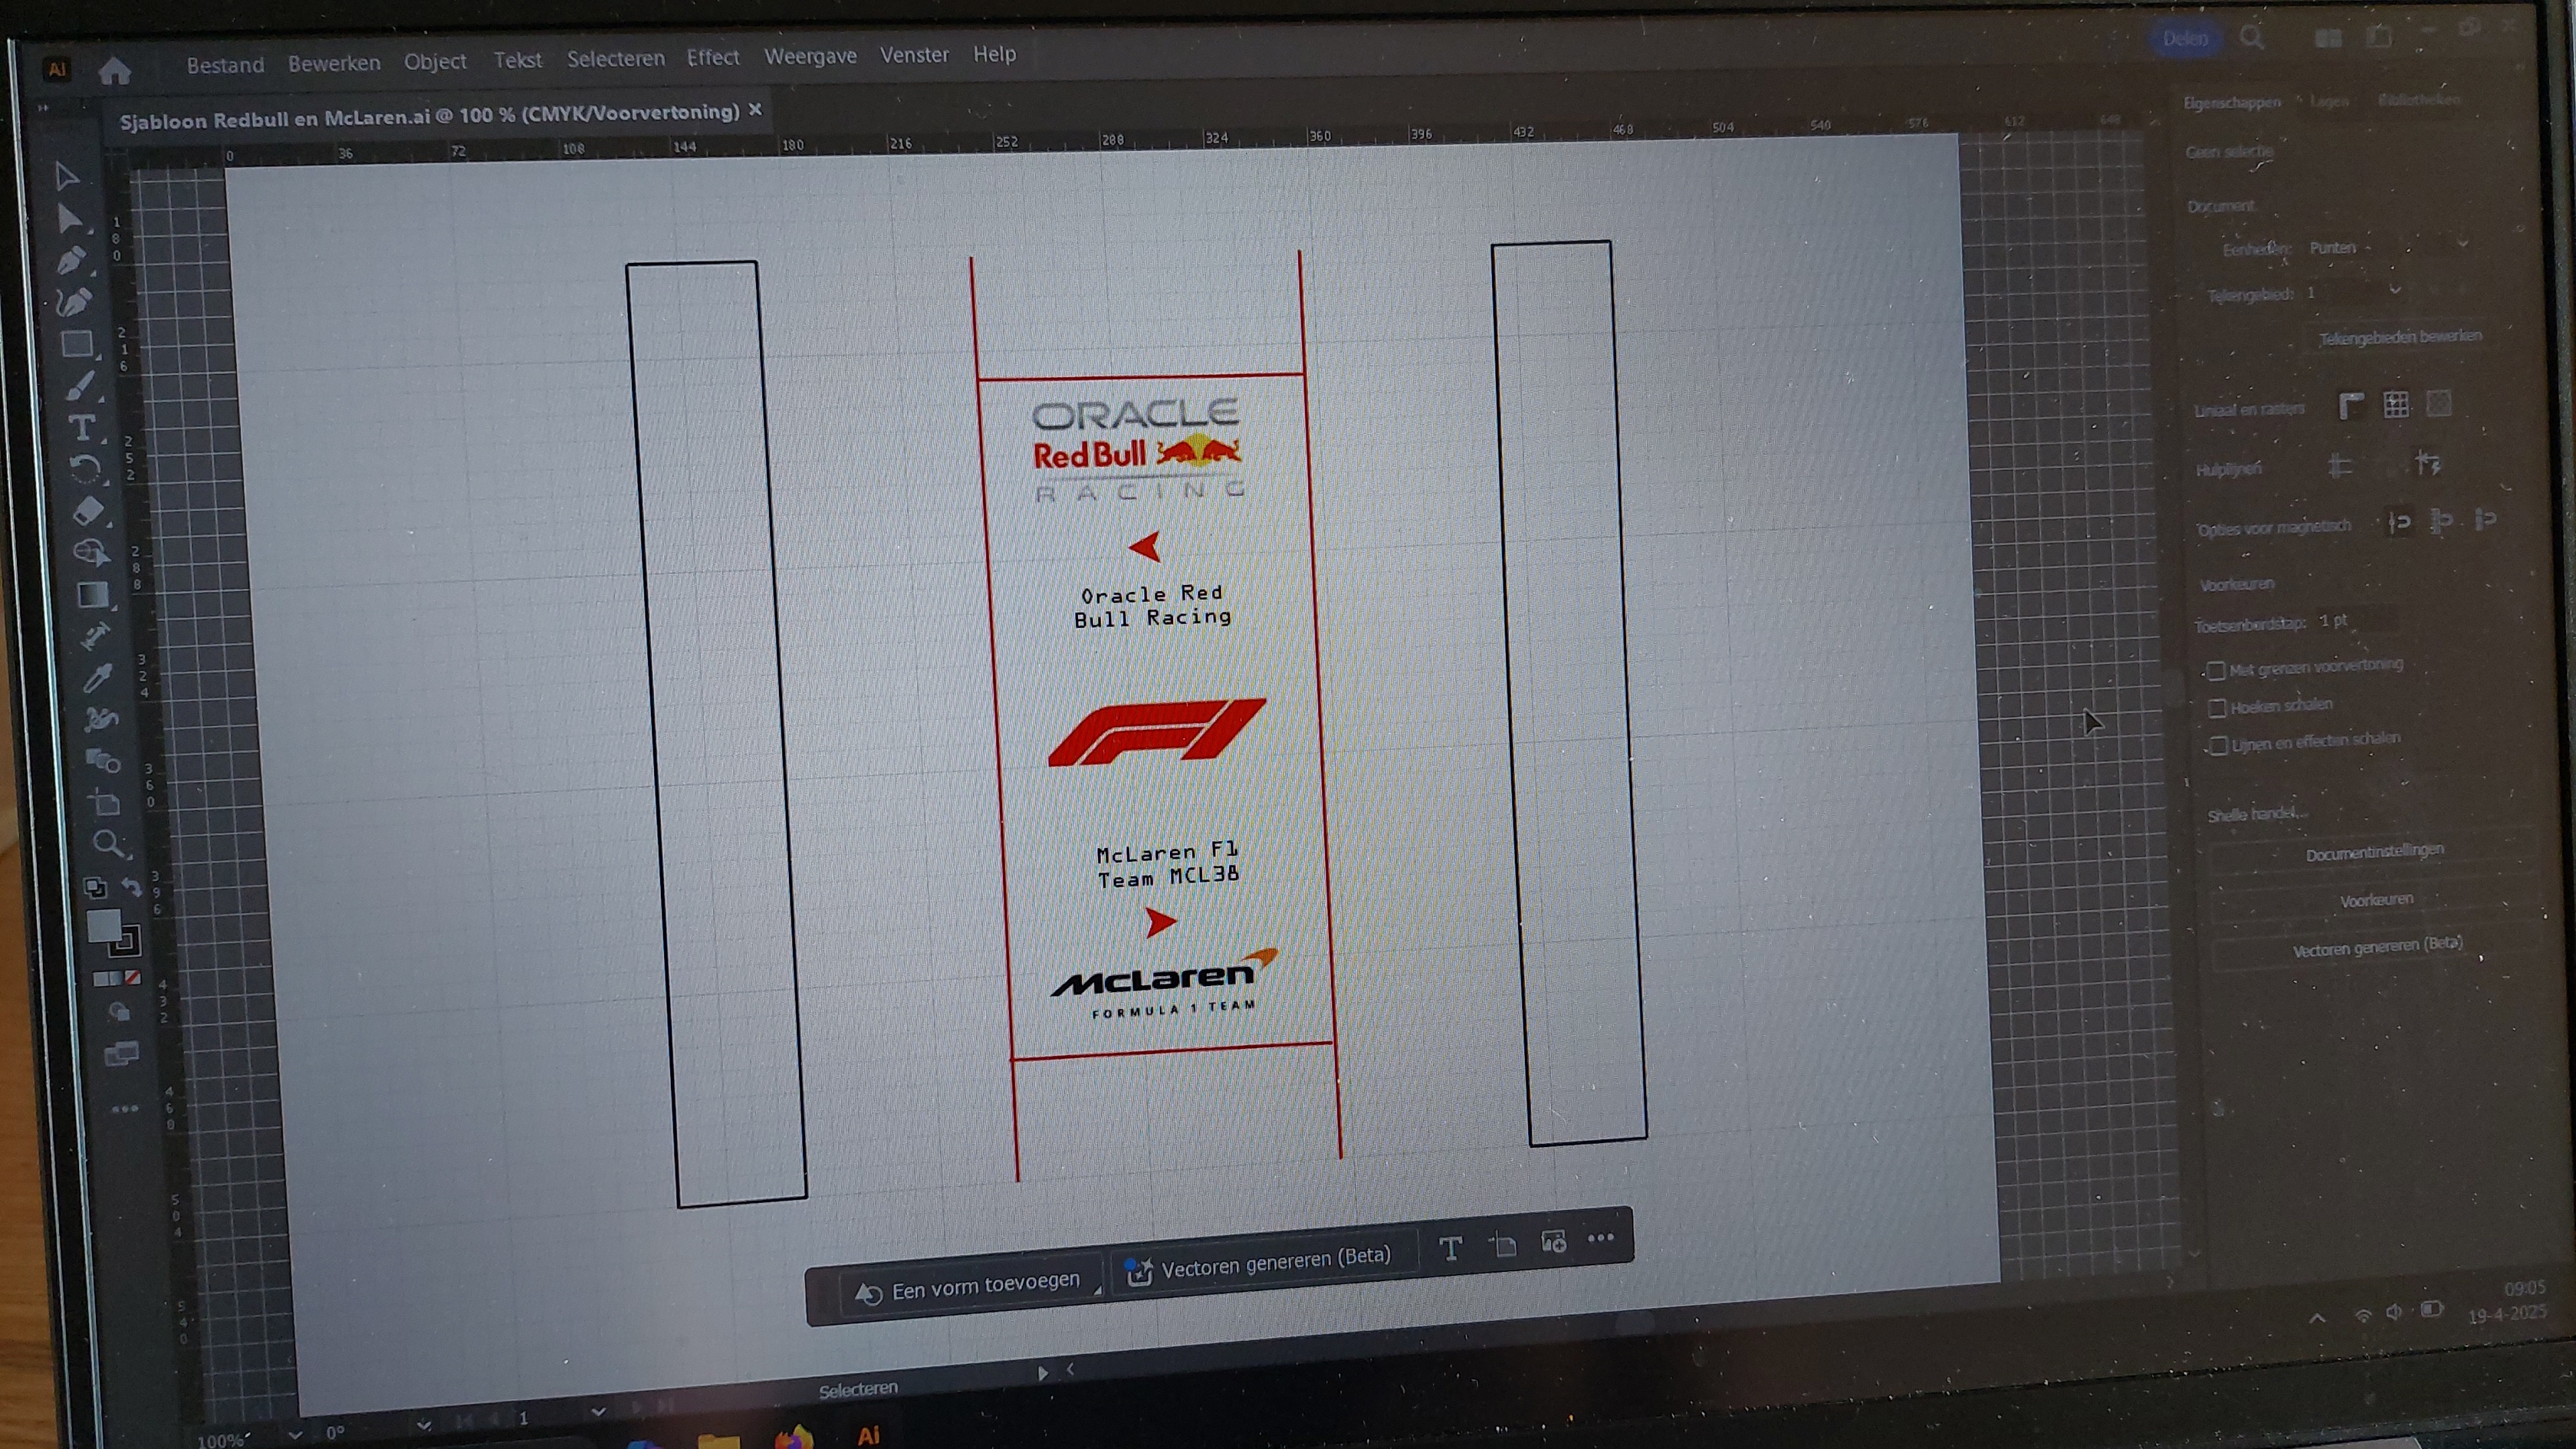Enable Met grenzen voorvertoning checkbox
The height and width of the screenshot is (1449, 2576).
[x=2216, y=670]
